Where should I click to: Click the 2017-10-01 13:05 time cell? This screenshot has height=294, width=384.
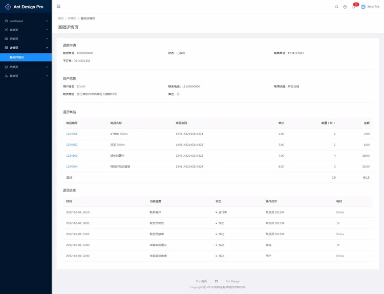coord(78,234)
